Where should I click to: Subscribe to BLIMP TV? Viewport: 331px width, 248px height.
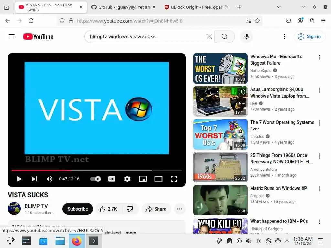point(78,209)
